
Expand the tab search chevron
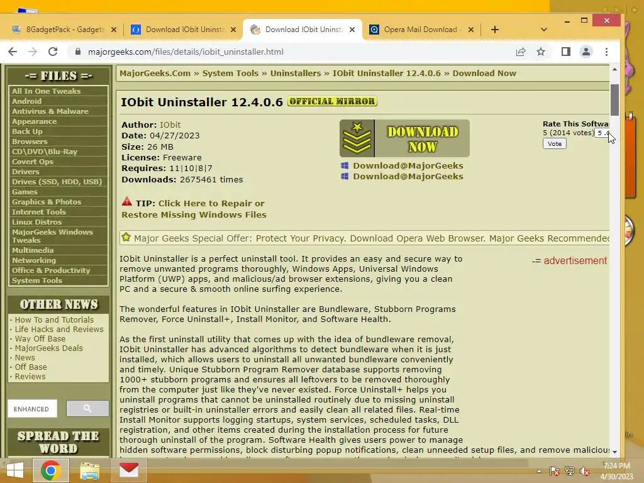pos(544,30)
